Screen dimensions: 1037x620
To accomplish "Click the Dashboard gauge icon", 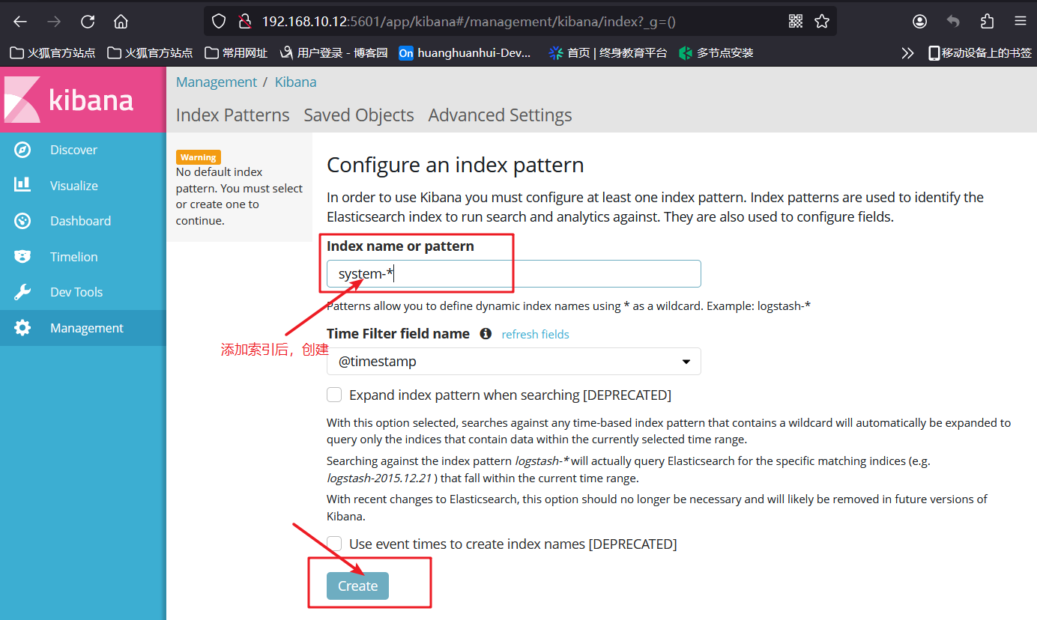I will pyautogui.click(x=22, y=221).
